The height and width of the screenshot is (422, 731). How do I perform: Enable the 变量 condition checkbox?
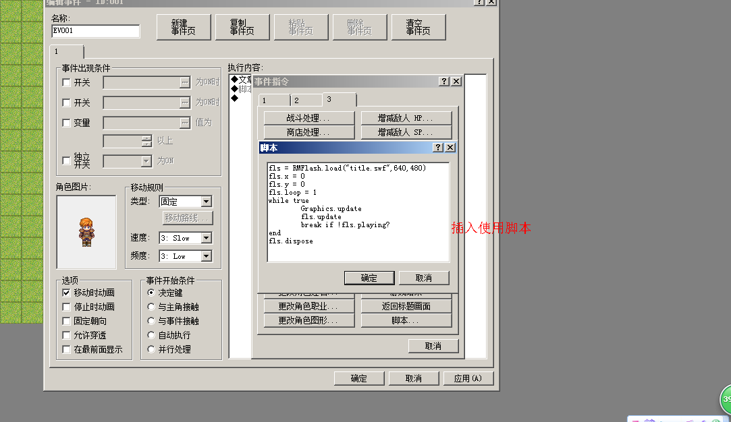pos(66,123)
